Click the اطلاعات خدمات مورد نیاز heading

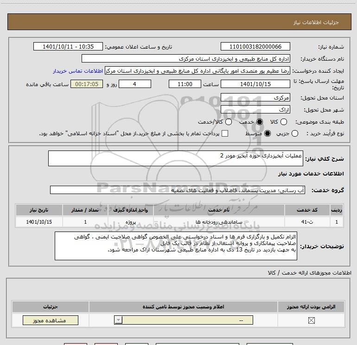(x=311, y=174)
